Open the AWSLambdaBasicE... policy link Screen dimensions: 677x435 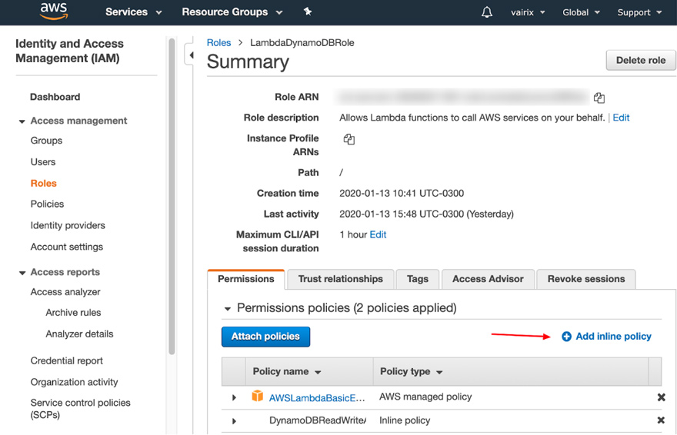317,398
